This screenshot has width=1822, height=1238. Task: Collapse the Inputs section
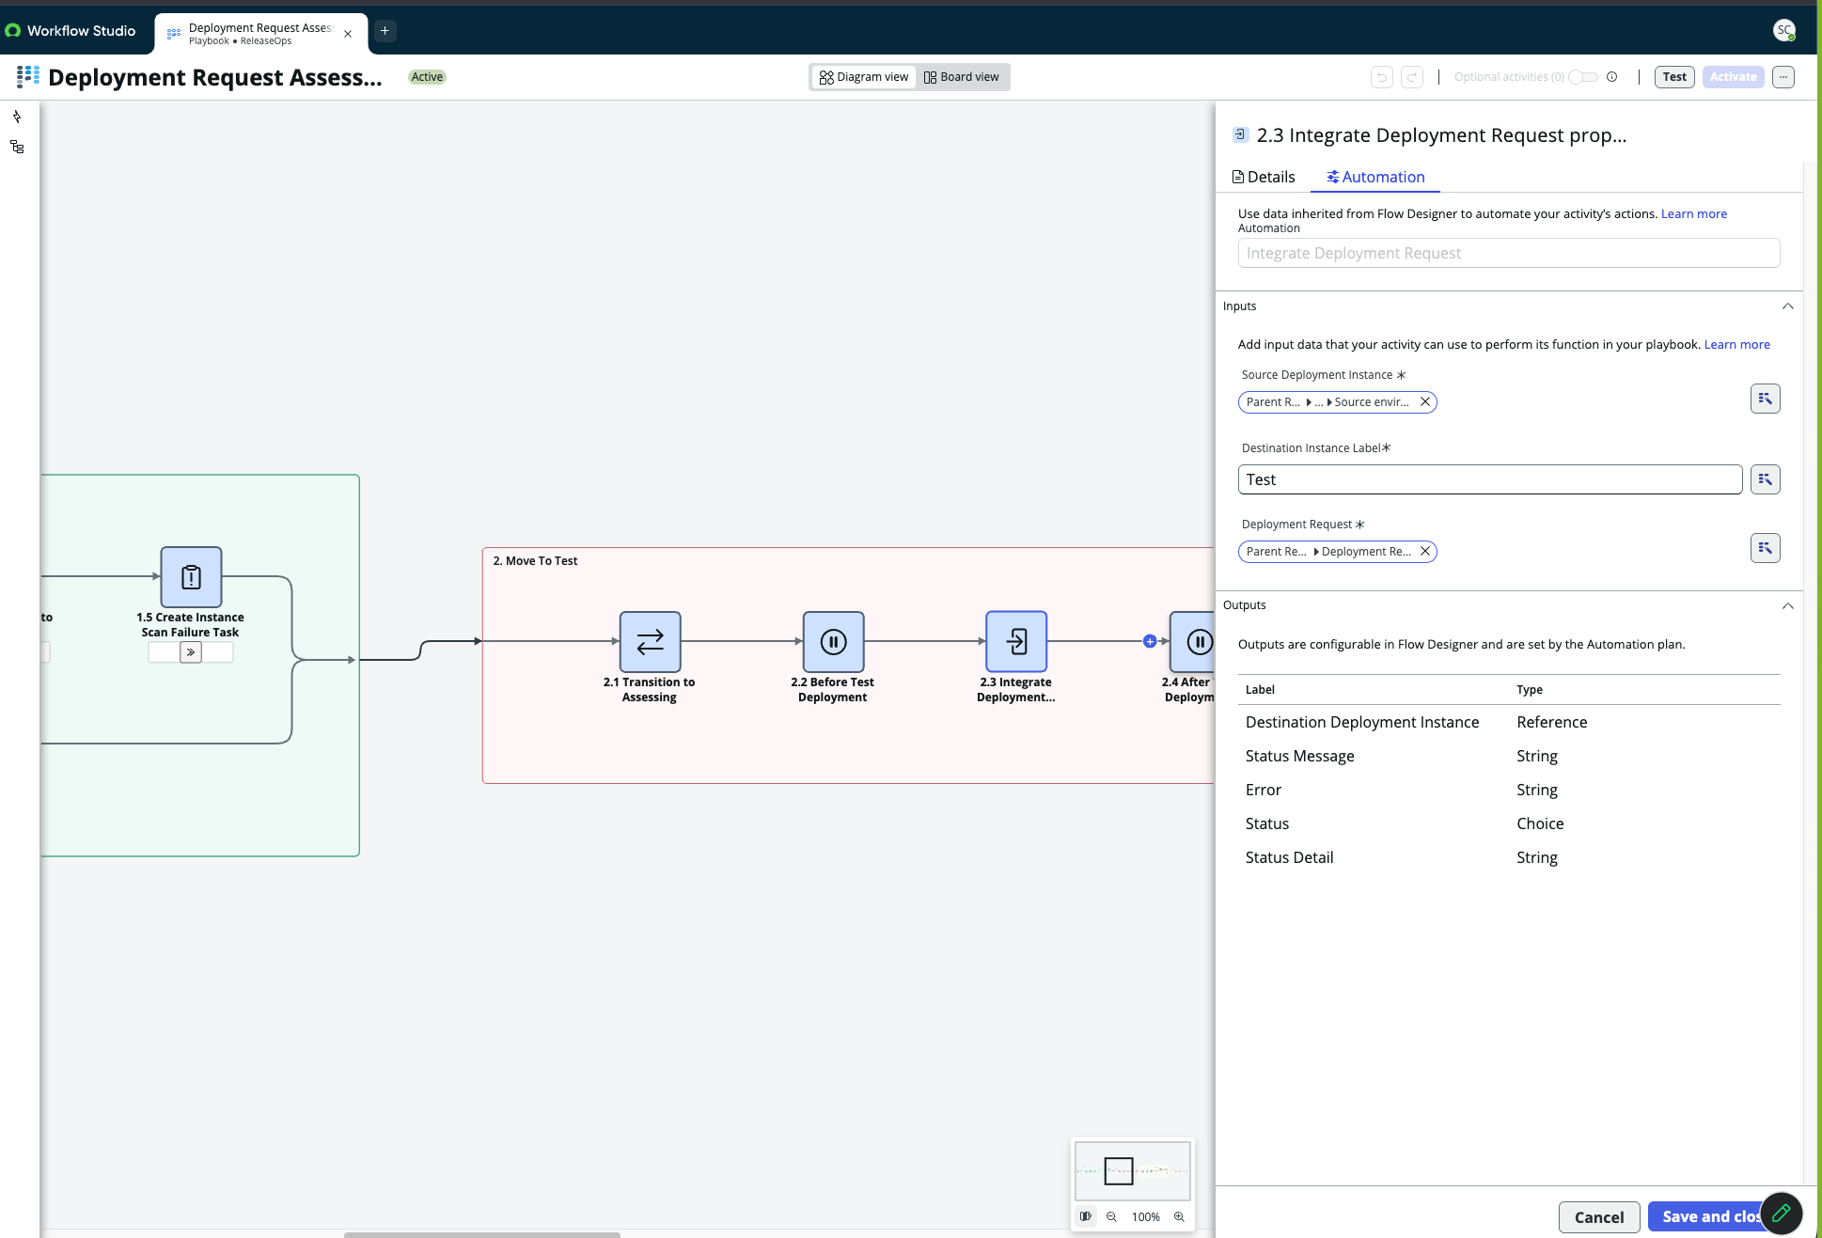[1787, 306]
